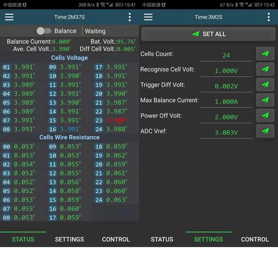Open the hamburger menu on the Time:3M2S screen

pyautogui.click(x=148, y=17)
